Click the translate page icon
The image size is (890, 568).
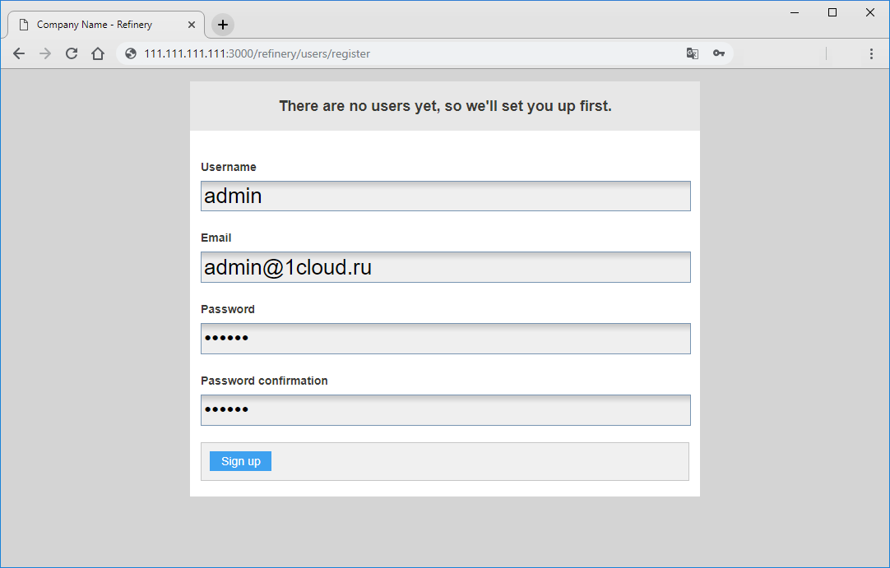(x=693, y=53)
